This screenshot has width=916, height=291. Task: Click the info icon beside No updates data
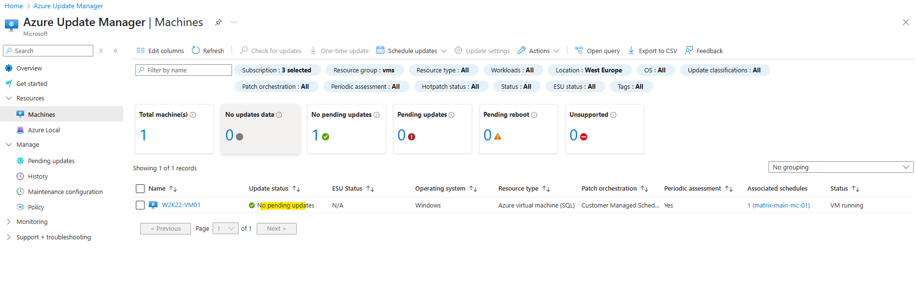pyautogui.click(x=279, y=115)
